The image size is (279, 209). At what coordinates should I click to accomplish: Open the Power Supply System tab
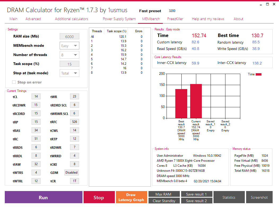[x=119, y=19]
